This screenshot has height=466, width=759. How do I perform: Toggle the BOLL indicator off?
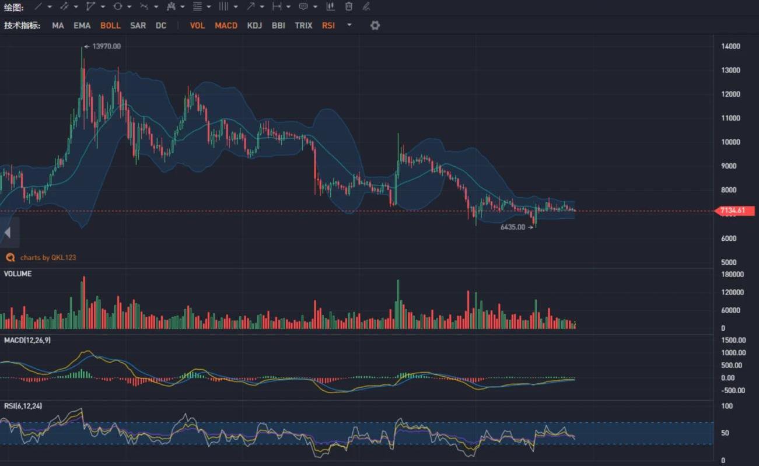(x=110, y=26)
